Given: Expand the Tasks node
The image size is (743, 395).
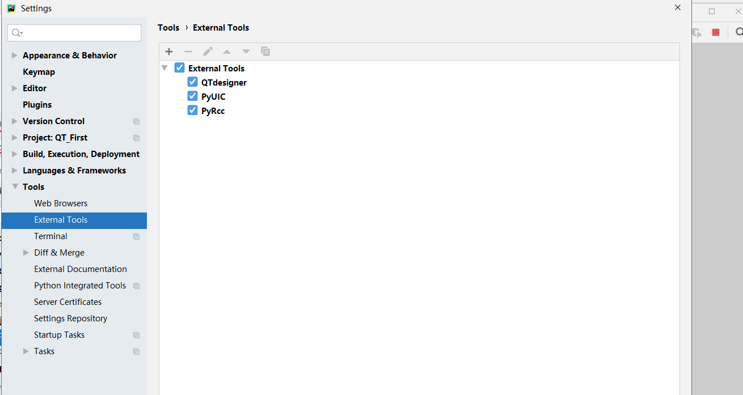Looking at the screenshot, I should point(26,351).
